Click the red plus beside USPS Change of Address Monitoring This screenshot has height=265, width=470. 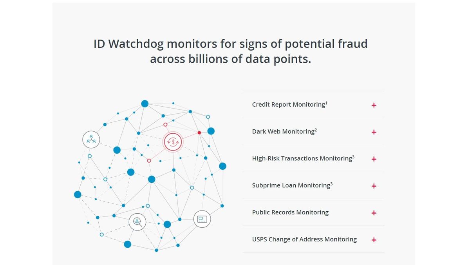coord(374,240)
